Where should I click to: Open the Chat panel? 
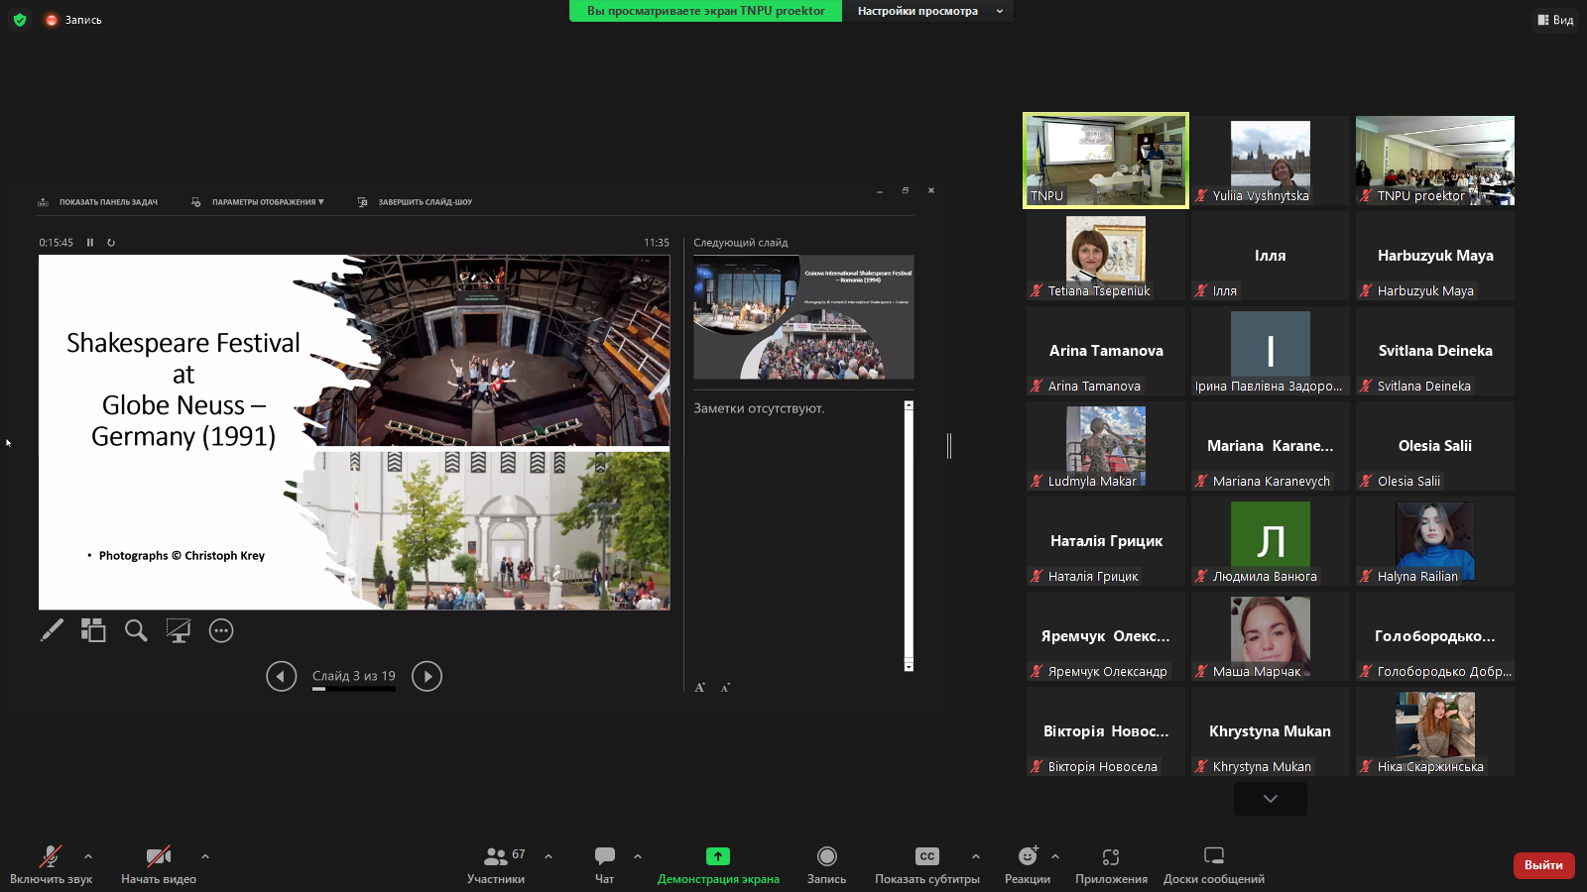(x=604, y=863)
